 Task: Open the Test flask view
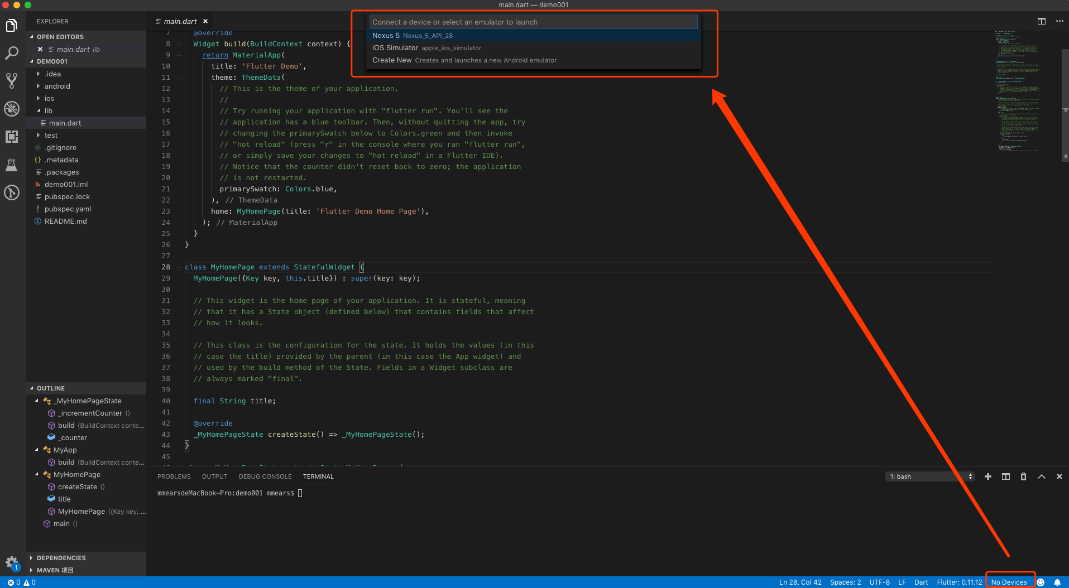(x=12, y=165)
